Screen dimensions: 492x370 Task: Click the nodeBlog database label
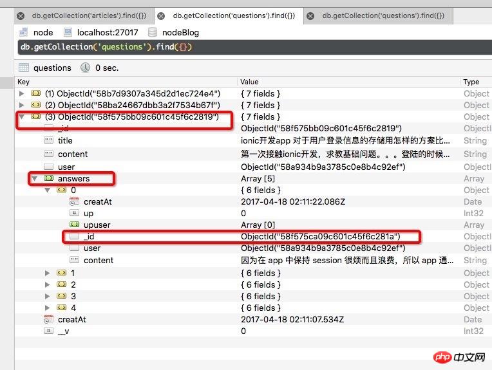pos(180,32)
